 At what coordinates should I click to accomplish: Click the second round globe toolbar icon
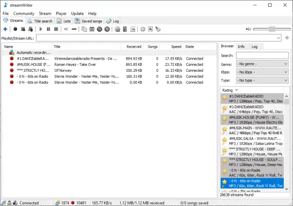pyautogui.click(x=107, y=29)
